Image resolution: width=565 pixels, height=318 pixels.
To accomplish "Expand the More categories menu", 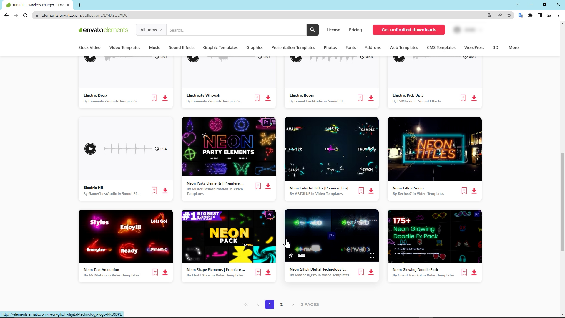I will (x=514, y=47).
